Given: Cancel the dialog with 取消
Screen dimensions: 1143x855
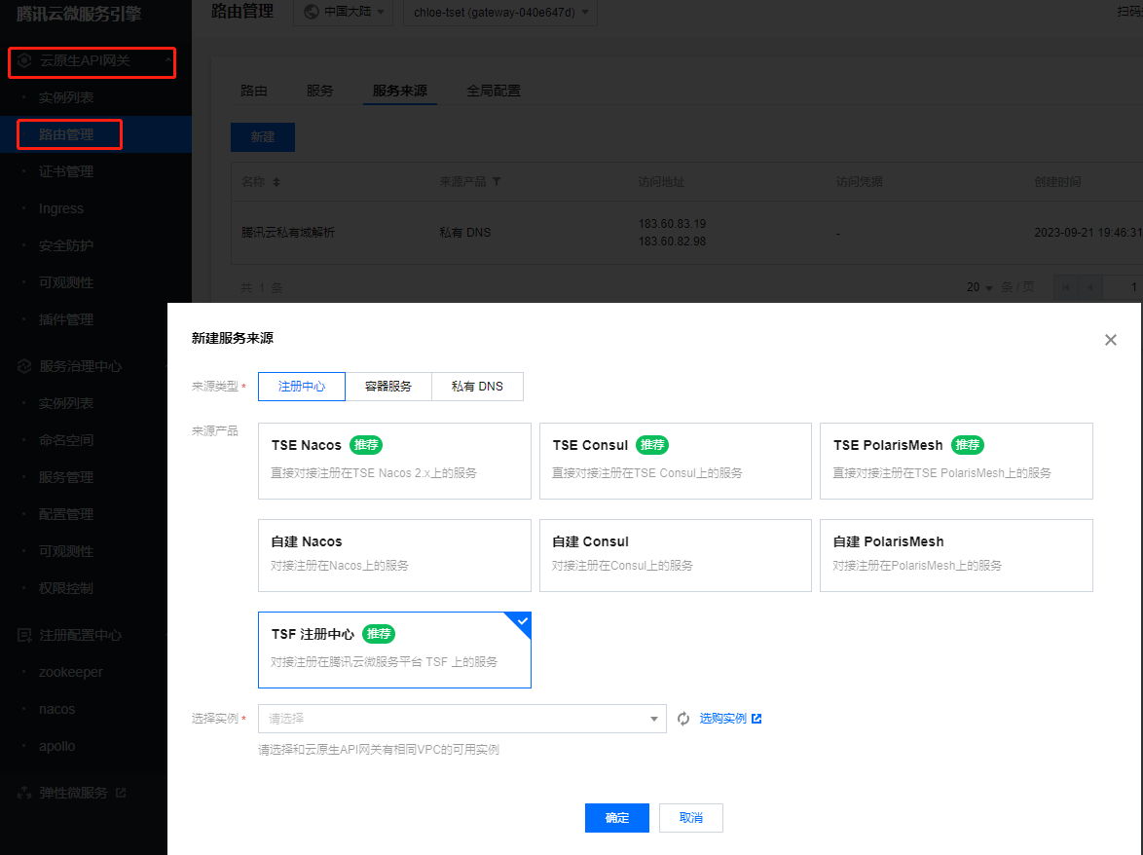Looking at the screenshot, I should (691, 818).
